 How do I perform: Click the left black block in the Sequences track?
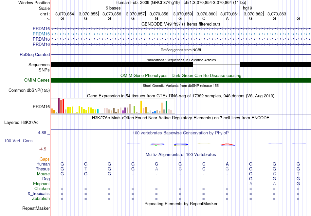pos(122,65)
